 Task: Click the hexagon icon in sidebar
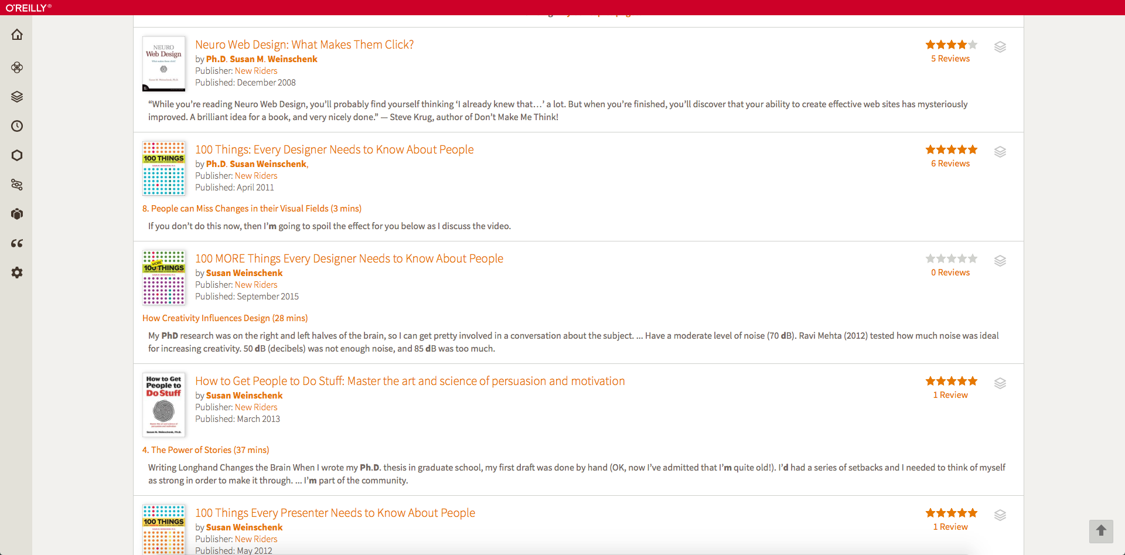pos(17,155)
